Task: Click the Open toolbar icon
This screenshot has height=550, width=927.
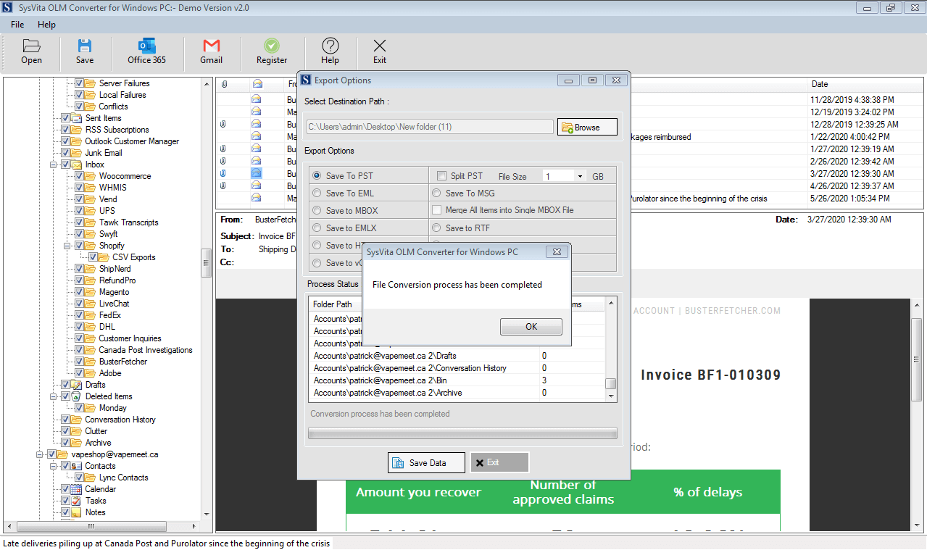Action: [31, 46]
